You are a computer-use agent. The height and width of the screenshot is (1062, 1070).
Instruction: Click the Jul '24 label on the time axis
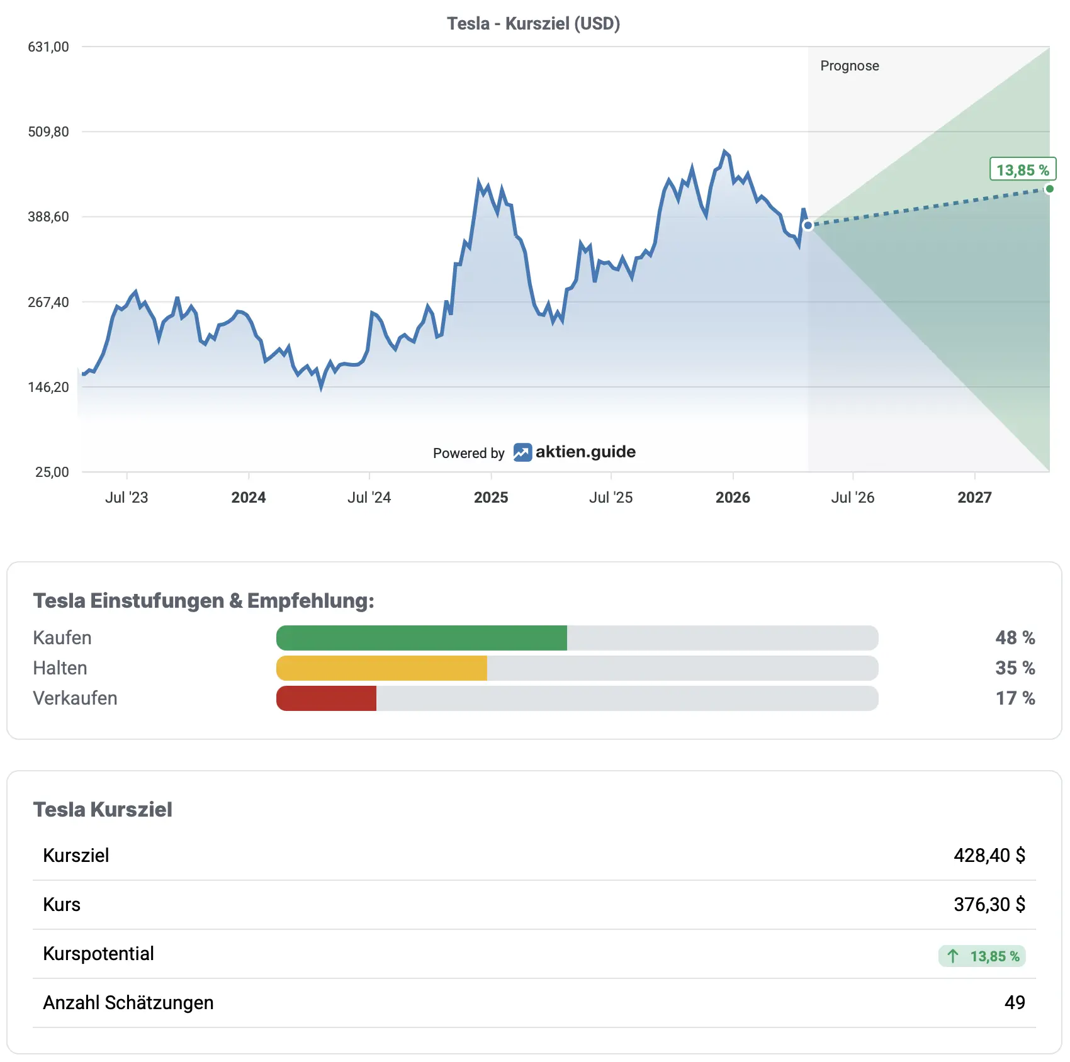click(x=369, y=498)
